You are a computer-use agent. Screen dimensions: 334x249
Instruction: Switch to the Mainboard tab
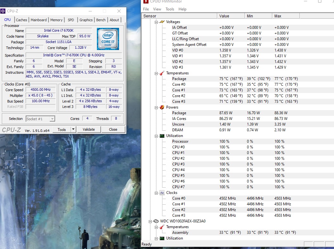tap(39, 20)
